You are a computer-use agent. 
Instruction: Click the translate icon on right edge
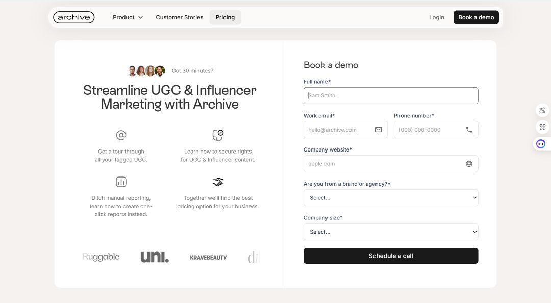(542, 110)
